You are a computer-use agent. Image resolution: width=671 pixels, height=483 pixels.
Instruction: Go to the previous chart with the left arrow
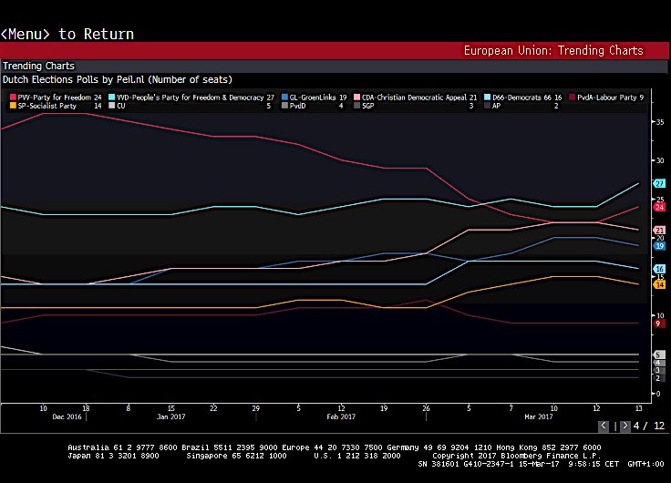604,426
